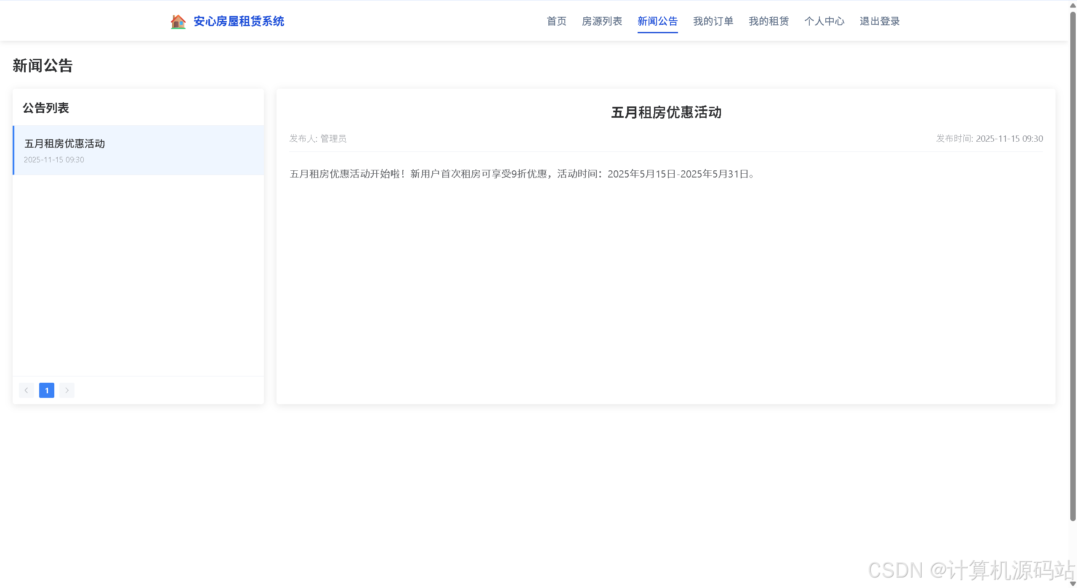The height and width of the screenshot is (588, 1077).
Task: Go to the 首页 nav item
Action: (556, 21)
